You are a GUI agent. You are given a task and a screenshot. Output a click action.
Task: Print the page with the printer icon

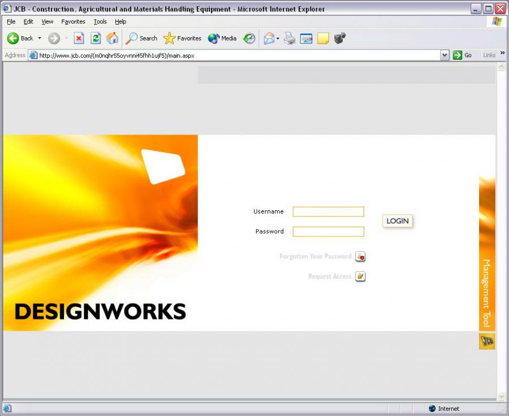pyautogui.click(x=290, y=38)
